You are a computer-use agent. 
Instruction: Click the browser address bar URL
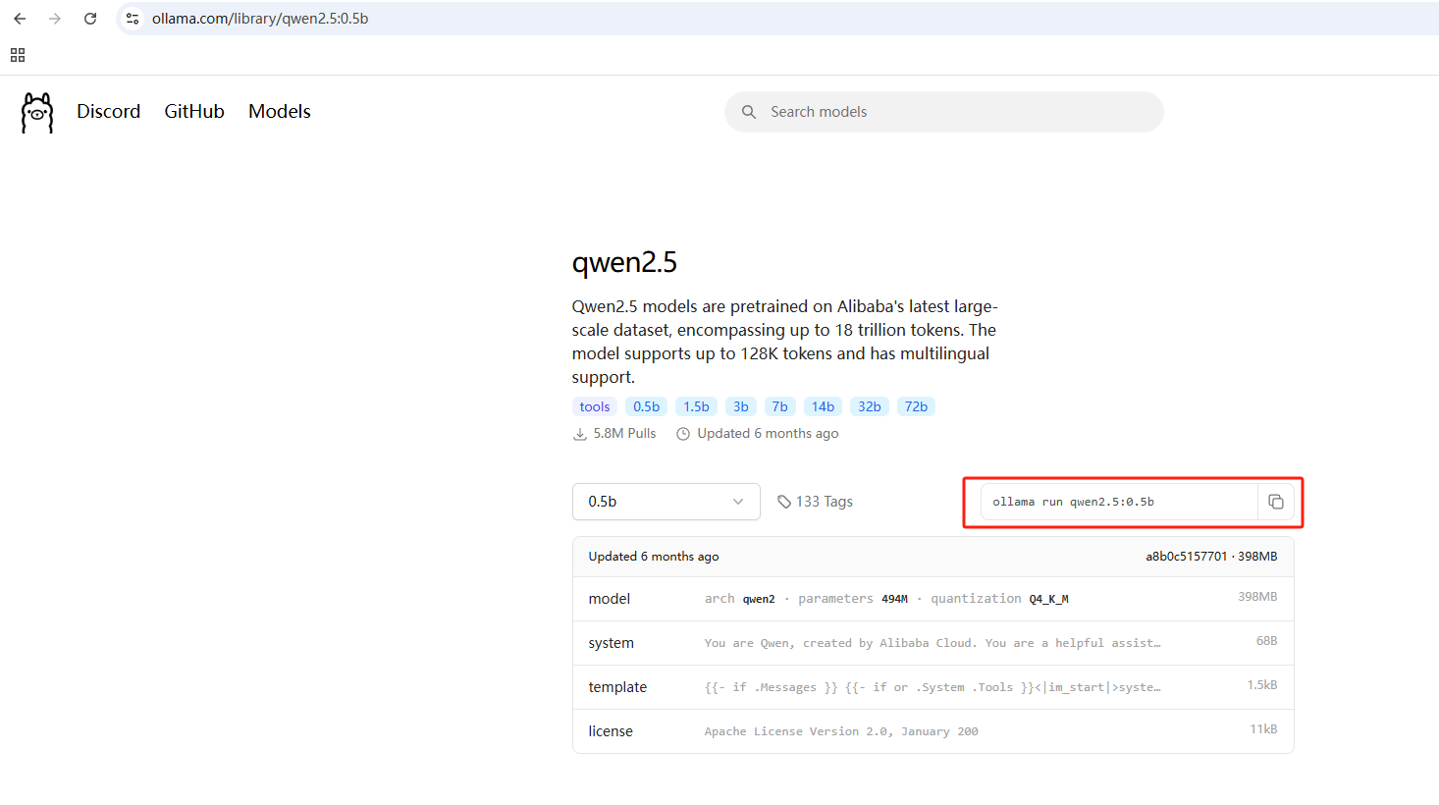tap(260, 19)
